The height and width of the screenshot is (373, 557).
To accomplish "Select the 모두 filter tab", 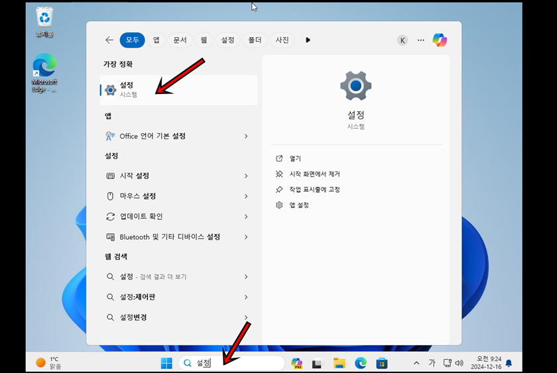I will click(132, 40).
